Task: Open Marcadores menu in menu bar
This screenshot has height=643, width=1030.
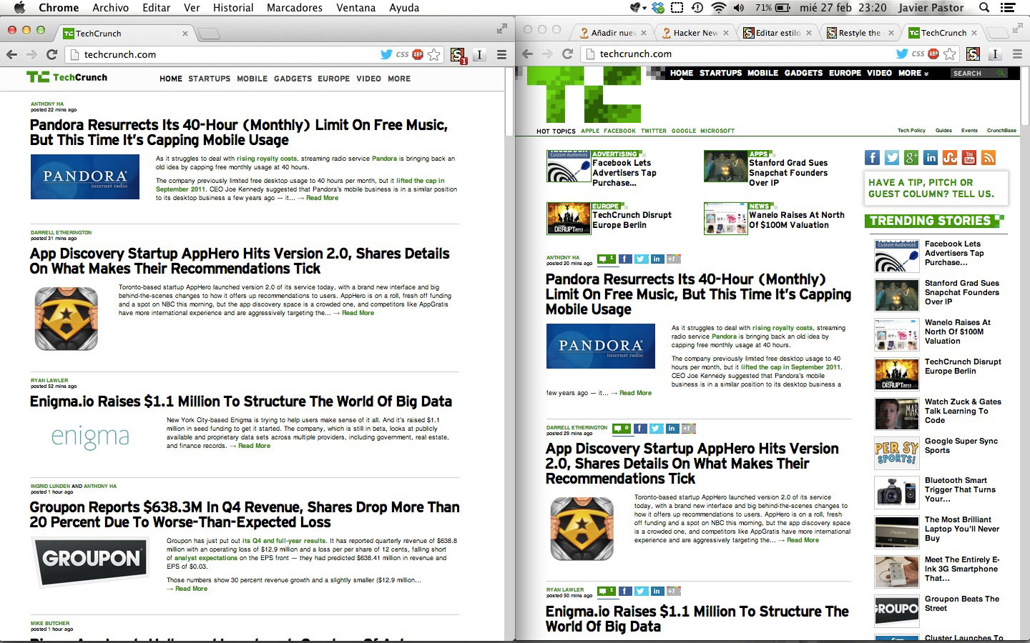Action: click(x=295, y=8)
